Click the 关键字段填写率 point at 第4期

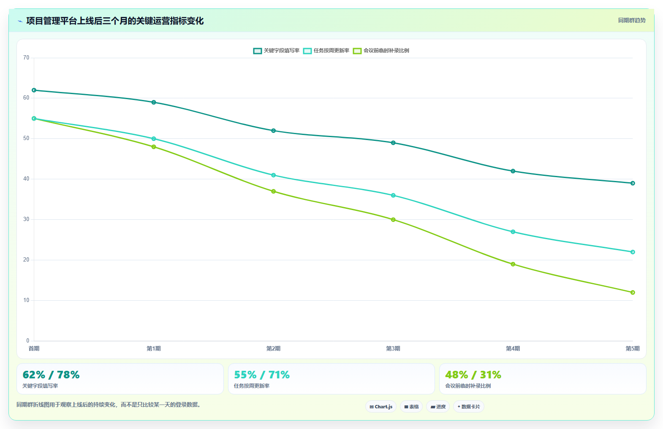513,171
